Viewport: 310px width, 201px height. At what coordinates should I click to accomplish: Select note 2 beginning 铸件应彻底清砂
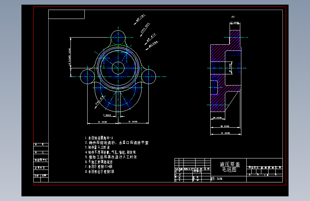[x=117, y=143]
